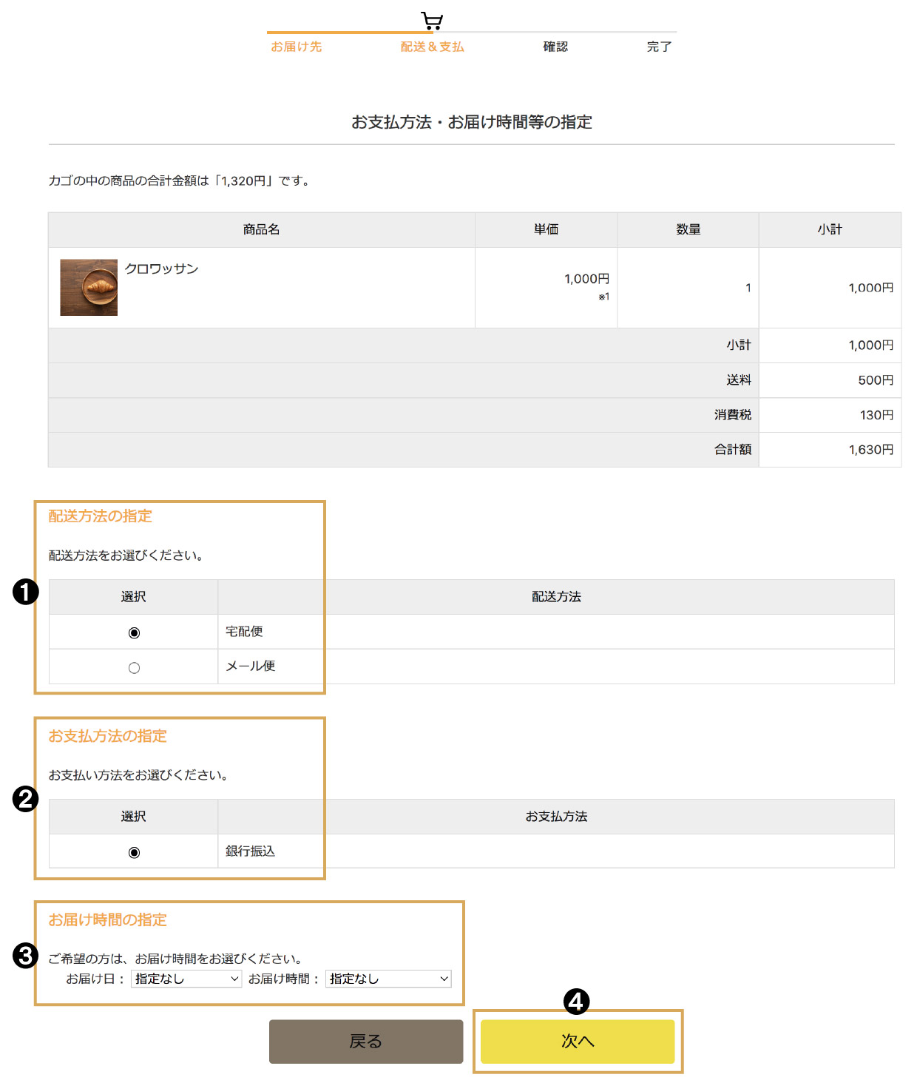Open the お届け日 delivery date dropdown
917x1080 pixels.
pos(186,979)
